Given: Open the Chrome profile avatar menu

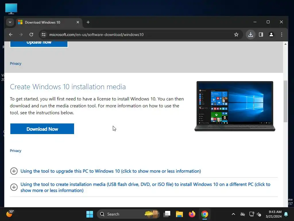Looking at the screenshot, I should 271,35.
